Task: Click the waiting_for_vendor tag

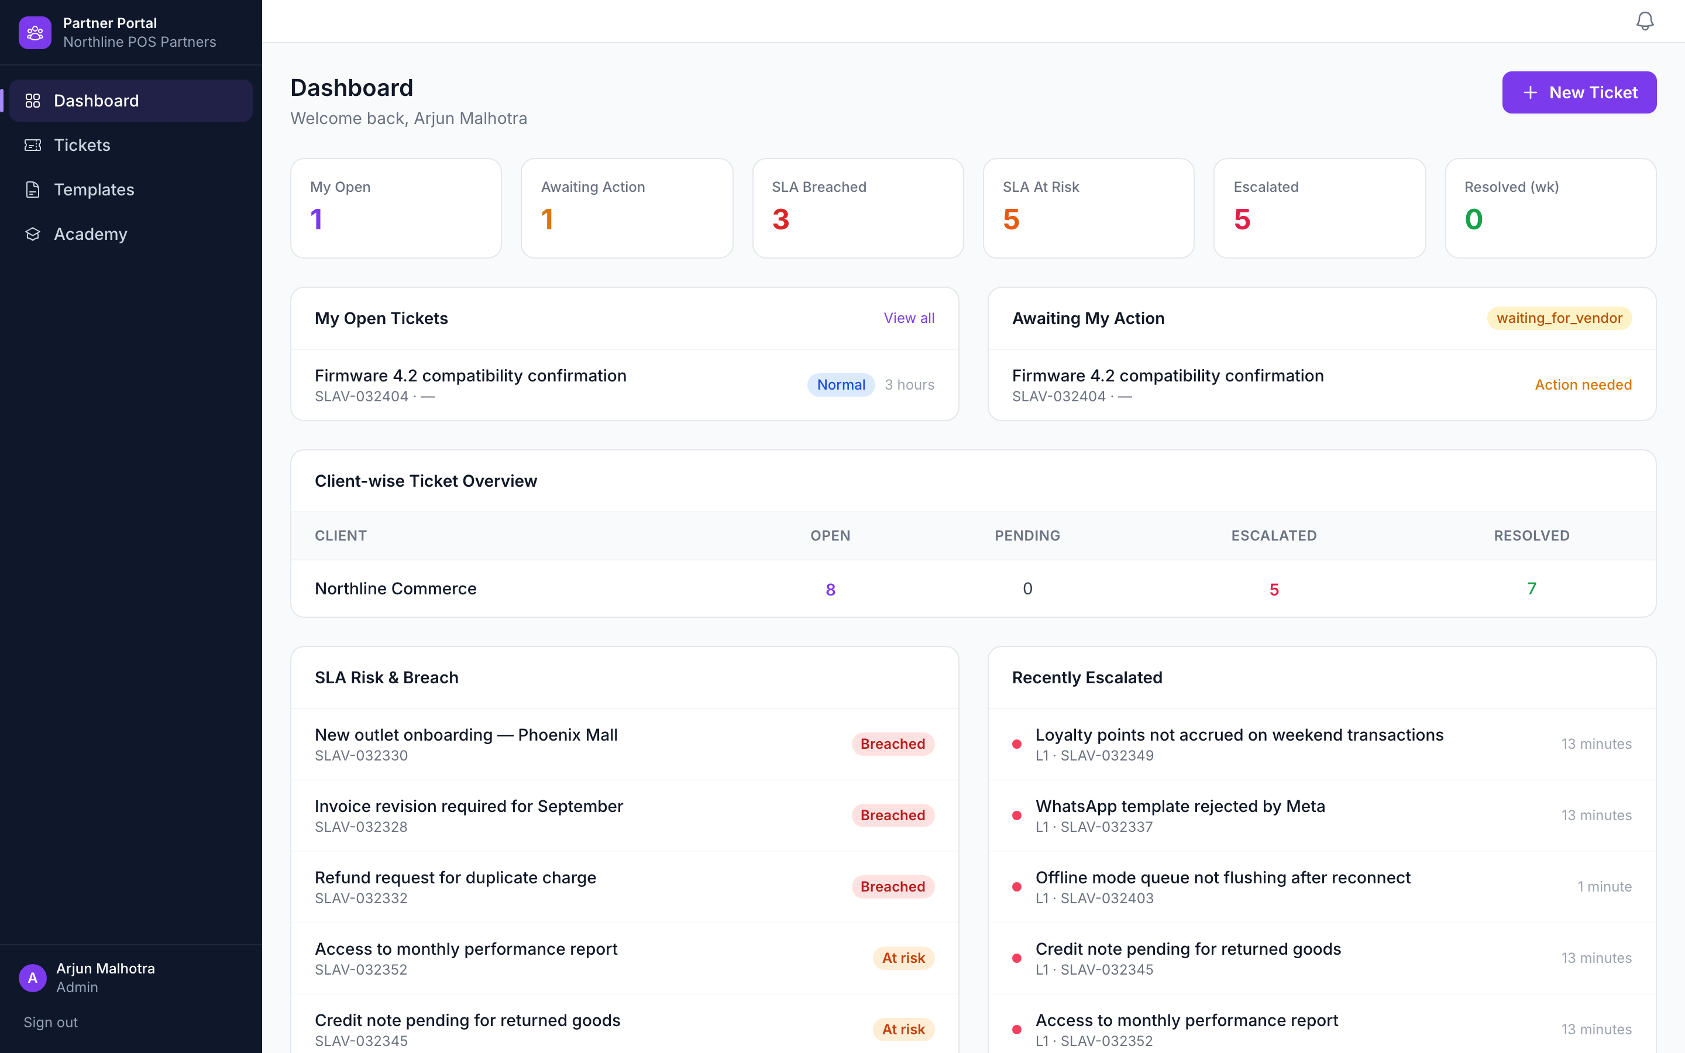Action: [1559, 318]
